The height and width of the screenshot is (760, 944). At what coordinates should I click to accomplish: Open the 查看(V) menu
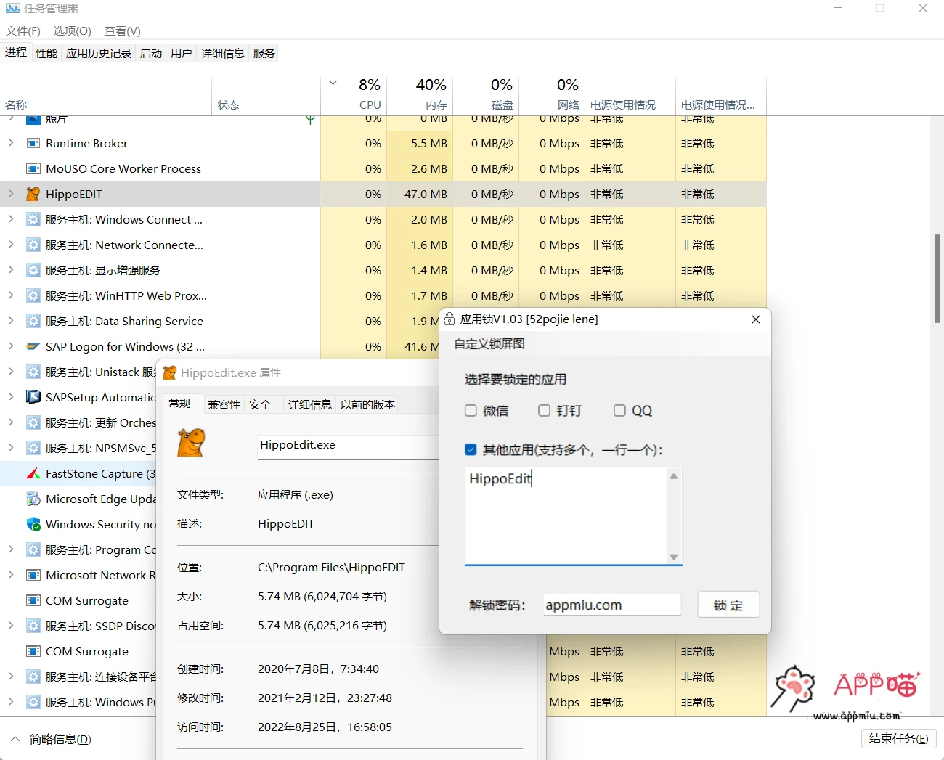coord(122,31)
